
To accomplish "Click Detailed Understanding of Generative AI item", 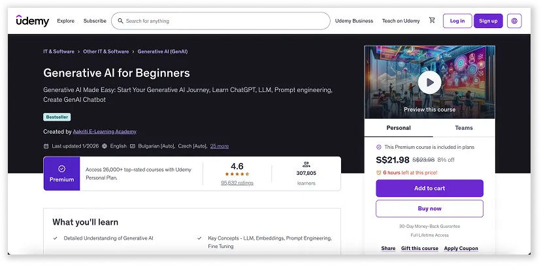I will 108,238.
